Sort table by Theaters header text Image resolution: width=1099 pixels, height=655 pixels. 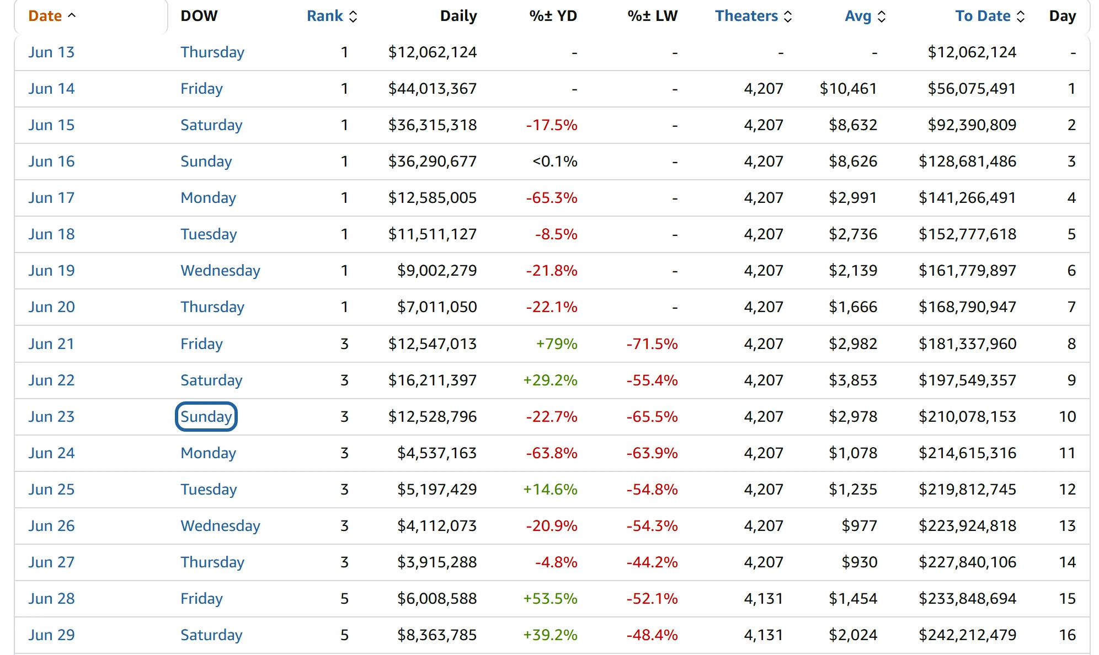(746, 16)
